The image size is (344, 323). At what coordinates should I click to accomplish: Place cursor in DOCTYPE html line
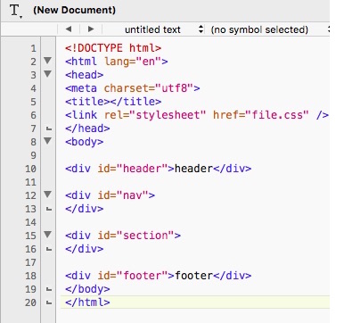[x=113, y=48]
